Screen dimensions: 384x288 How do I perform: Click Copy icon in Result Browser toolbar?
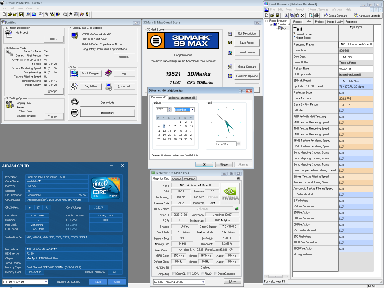pos(292,15)
